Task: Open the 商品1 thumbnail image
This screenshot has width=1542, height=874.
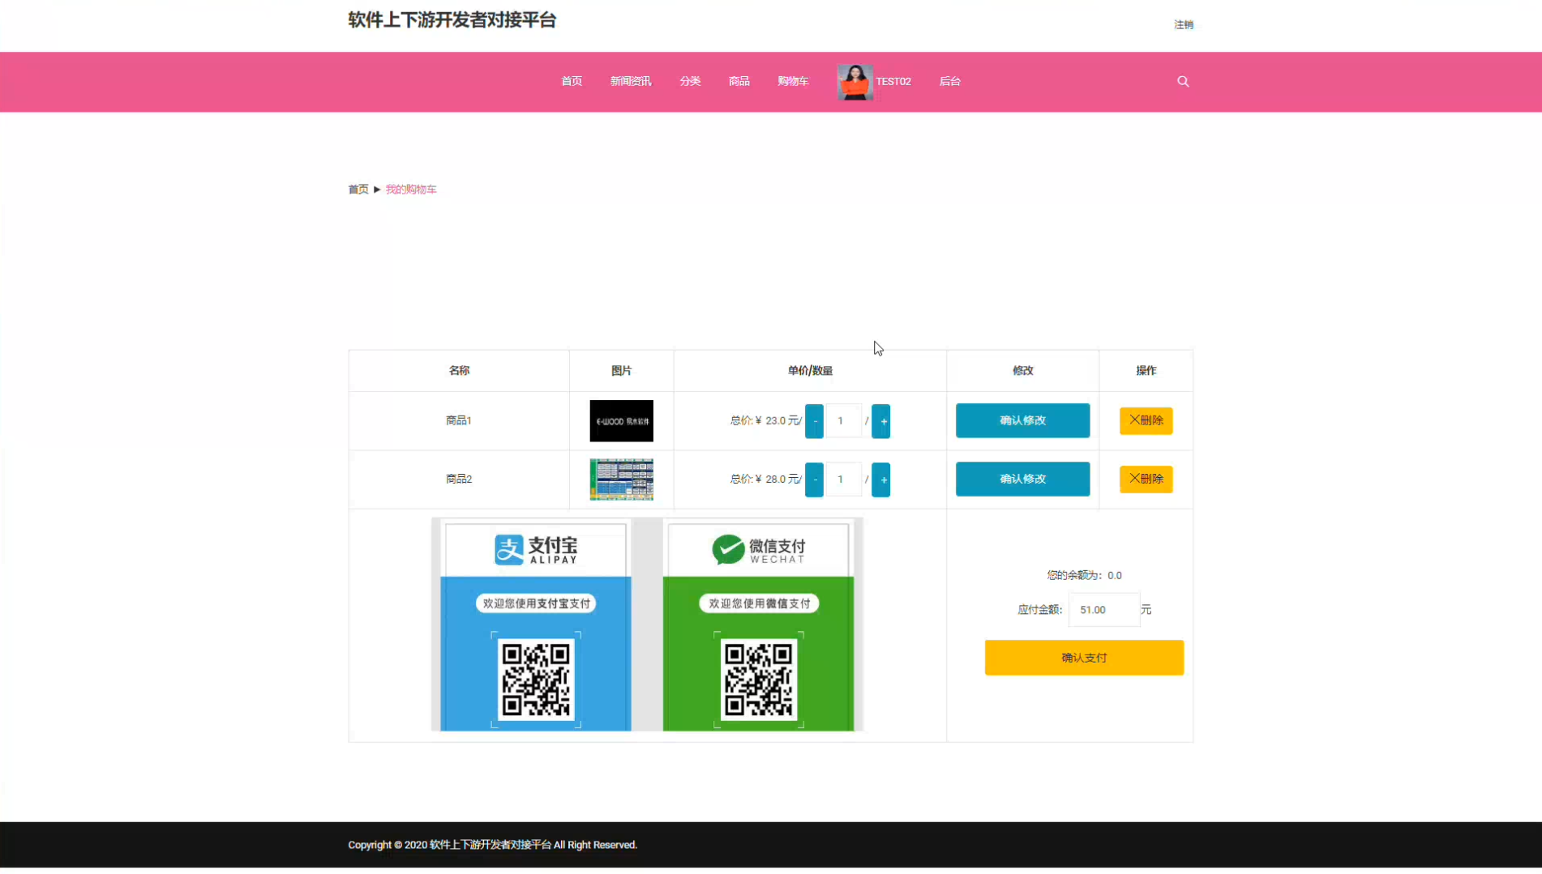Action: [621, 421]
